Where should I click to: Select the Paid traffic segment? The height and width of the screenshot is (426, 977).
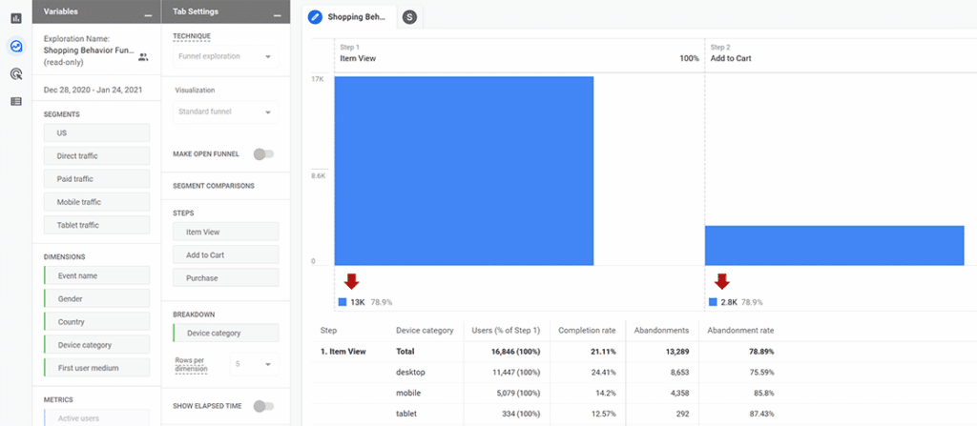96,179
